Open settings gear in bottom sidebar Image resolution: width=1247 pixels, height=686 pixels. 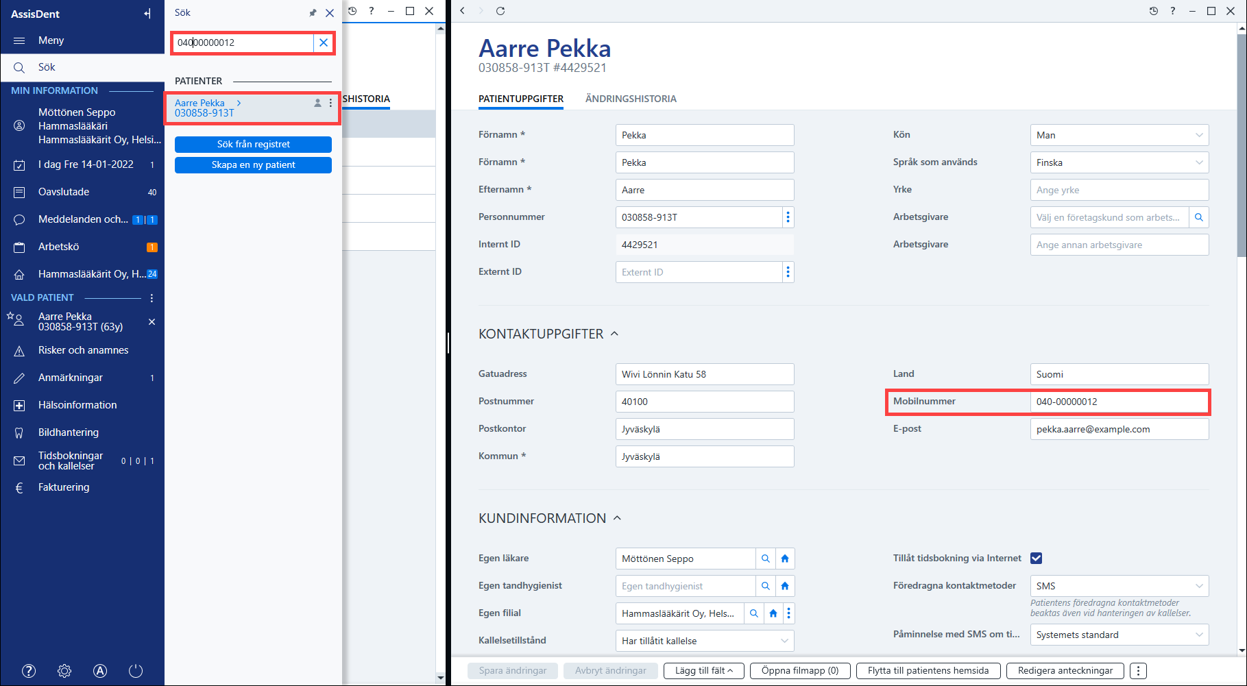[64, 671]
